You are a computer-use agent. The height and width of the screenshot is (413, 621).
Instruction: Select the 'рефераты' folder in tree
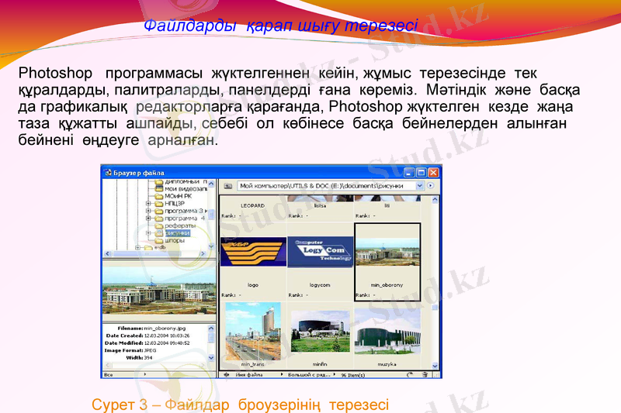[x=175, y=225]
